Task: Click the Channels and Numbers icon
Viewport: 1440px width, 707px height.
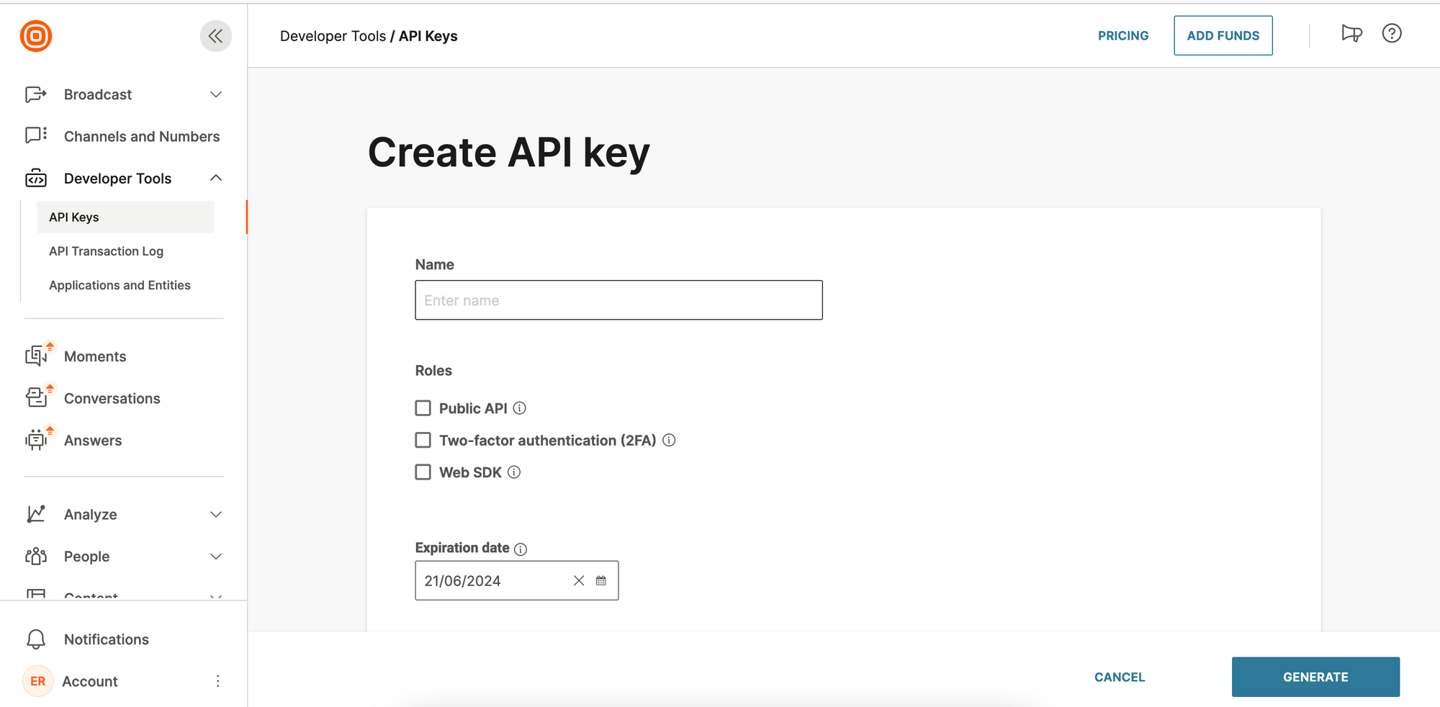Action: (35, 135)
